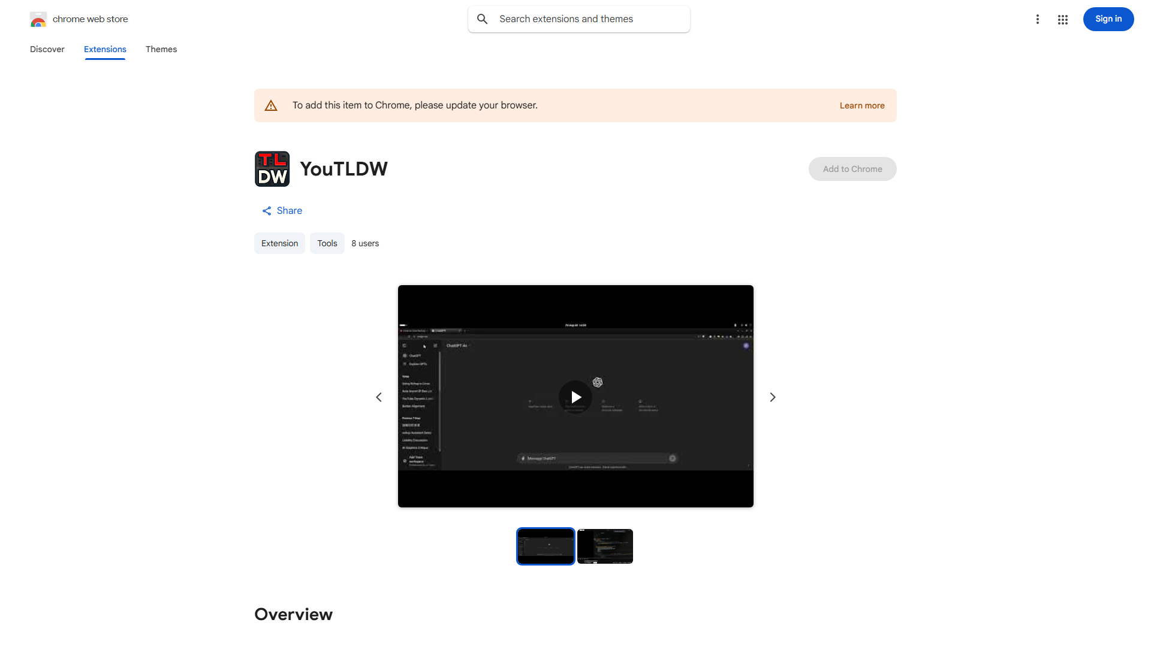This screenshot has width=1151, height=647.
Task: Open the three-dot options menu
Action: [x=1038, y=19]
